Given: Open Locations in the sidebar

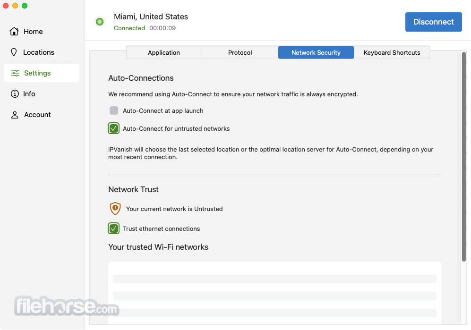Looking at the screenshot, I should click(42, 52).
